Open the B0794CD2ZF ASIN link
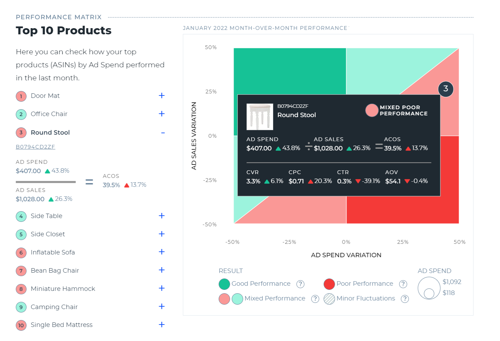This screenshot has width=500, height=341. click(x=35, y=147)
